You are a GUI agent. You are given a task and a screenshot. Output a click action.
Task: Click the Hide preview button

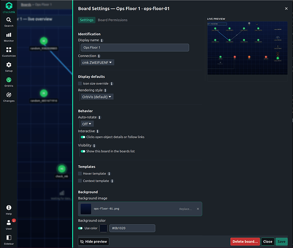(x=94, y=242)
